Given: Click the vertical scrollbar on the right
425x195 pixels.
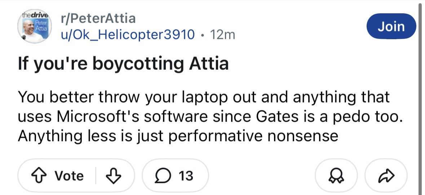Looking at the screenshot, I should 420,97.
